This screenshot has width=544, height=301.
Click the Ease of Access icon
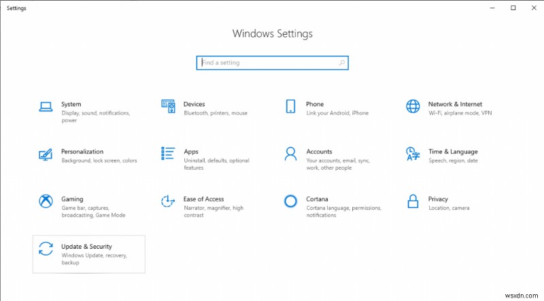[x=168, y=201]
